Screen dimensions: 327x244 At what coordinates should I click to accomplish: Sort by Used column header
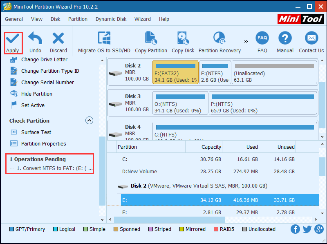click(240, 147)
